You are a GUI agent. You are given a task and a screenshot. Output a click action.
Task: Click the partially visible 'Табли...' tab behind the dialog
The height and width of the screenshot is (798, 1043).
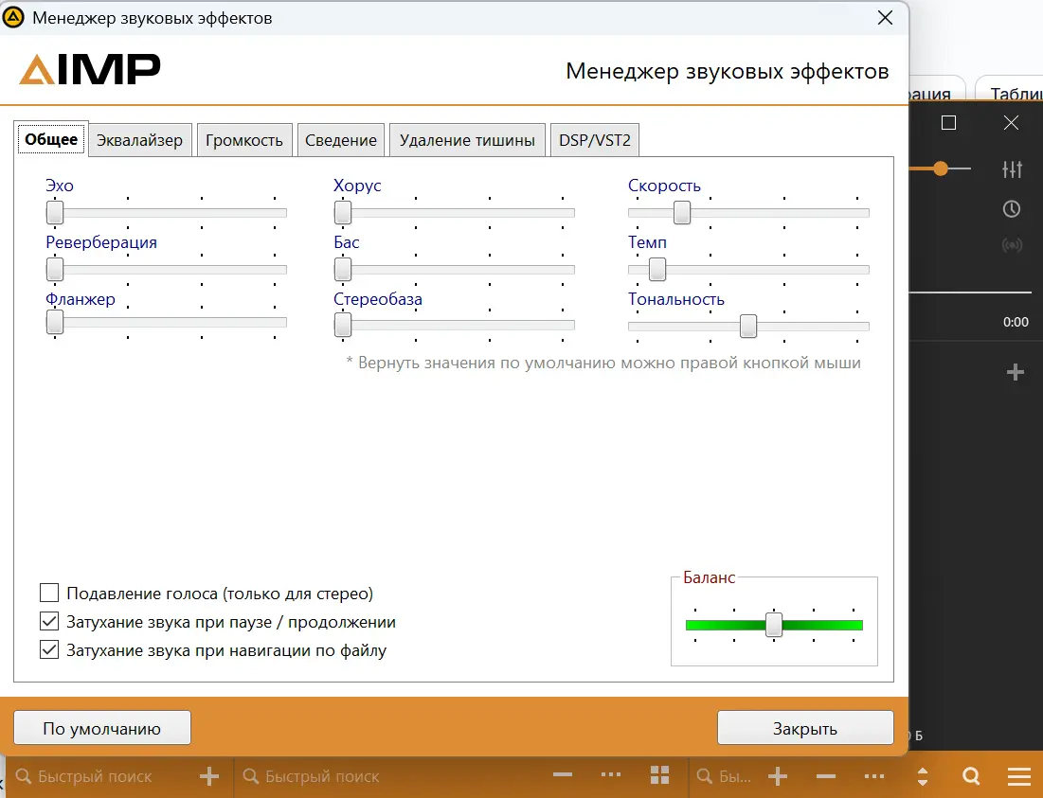pyautogui.click(x=1011, y=92)
